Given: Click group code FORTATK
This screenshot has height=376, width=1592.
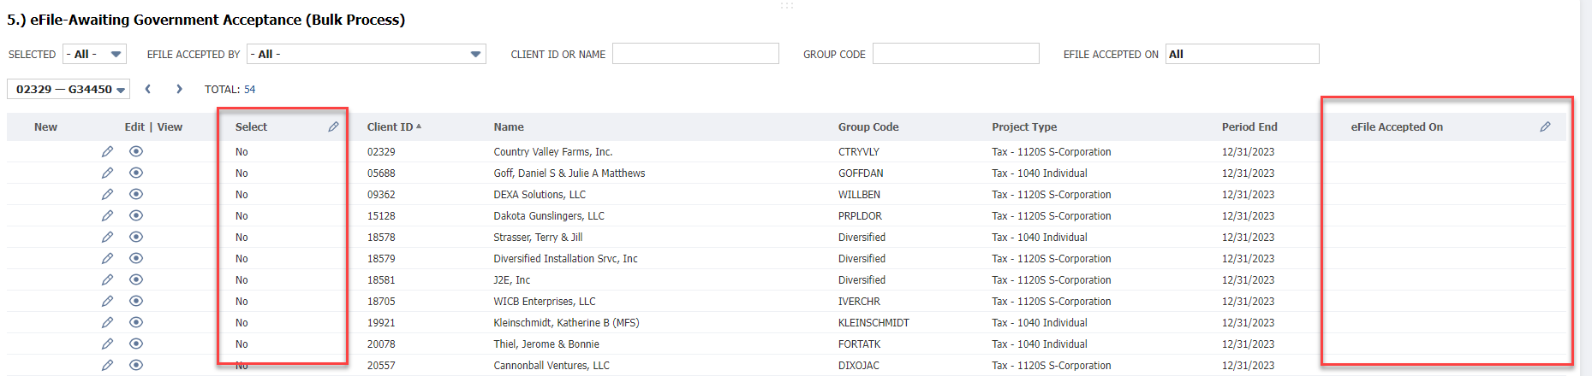Looking at the screenshot, I should point(859,344).
